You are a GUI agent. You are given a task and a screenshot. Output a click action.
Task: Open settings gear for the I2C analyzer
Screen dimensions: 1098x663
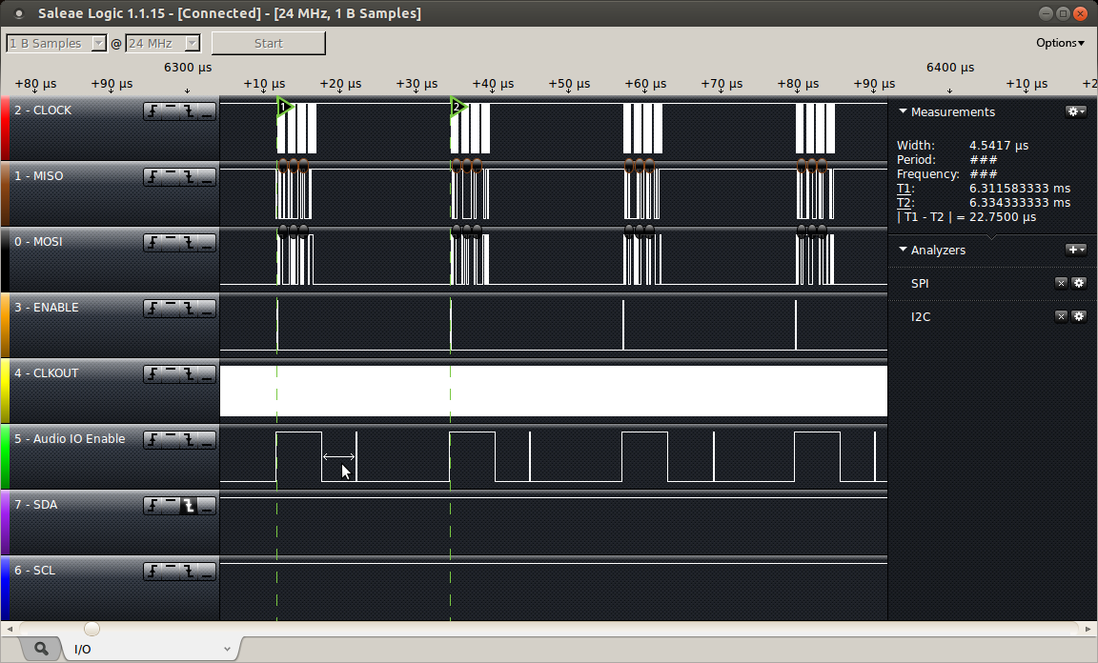click(x=1079, y=316)
